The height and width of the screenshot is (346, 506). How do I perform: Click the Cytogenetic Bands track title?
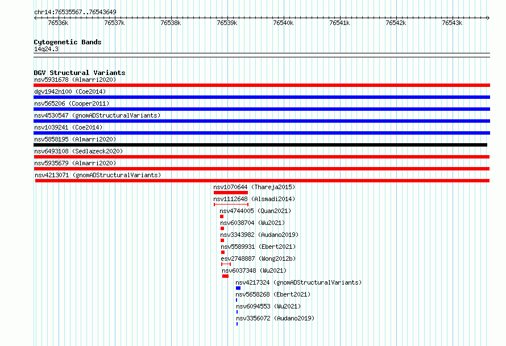pyautogui.click(x=68, y=42)
